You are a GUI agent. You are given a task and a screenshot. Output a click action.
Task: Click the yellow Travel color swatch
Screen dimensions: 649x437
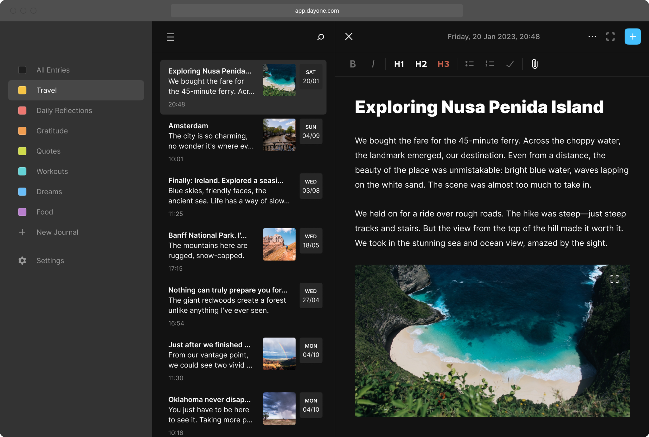22,90
